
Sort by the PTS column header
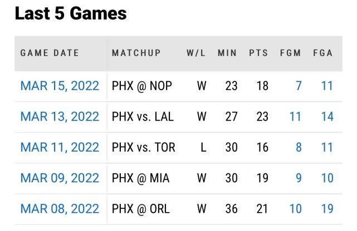click(258, 53)
